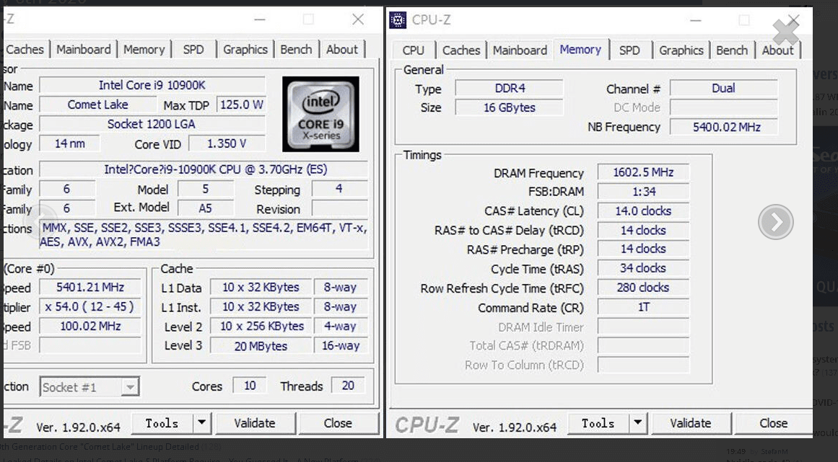Click the previous-slide arrow behind the left window
838x462 pixels.
coord(44,222)
